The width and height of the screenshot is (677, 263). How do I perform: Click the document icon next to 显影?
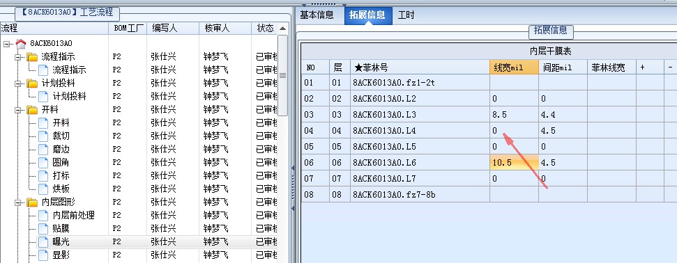pos(43,255)
